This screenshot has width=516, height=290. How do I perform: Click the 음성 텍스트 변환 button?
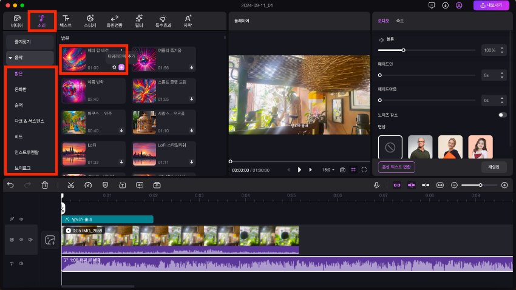396,166
